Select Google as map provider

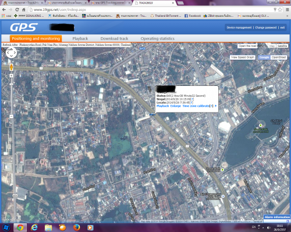tap(264, 57)
